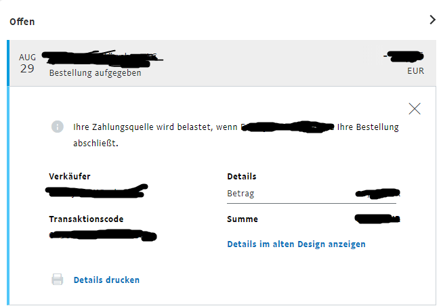
Task: Click the EUR currency label
Action: coord(415,71)
